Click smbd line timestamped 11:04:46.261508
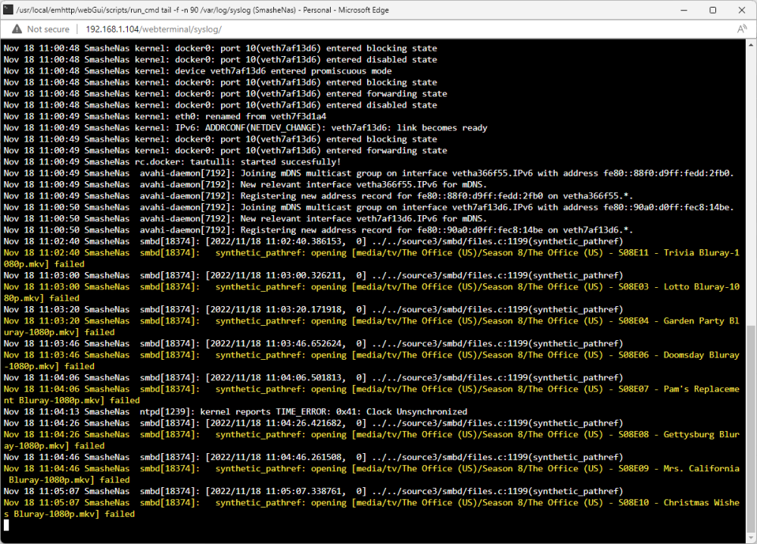 313,457
